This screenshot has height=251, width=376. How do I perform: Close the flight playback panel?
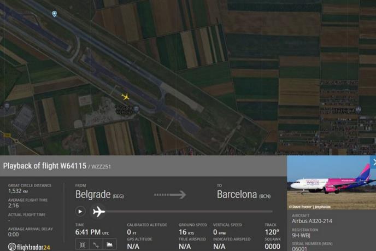click(x=373, y=162)
